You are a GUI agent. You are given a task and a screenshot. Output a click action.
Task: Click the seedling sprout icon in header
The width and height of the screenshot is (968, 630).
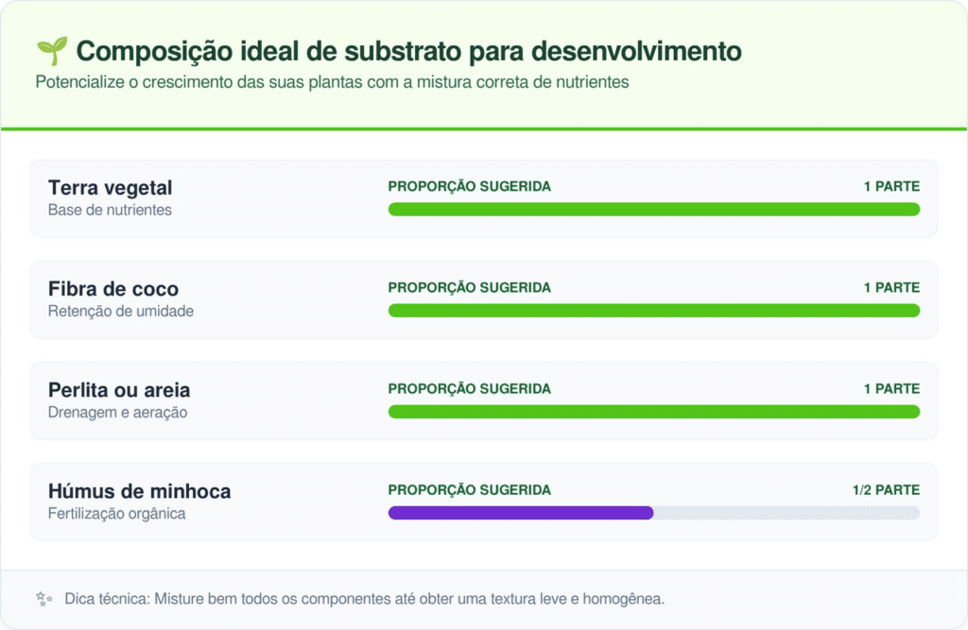[x=51, y=50]
